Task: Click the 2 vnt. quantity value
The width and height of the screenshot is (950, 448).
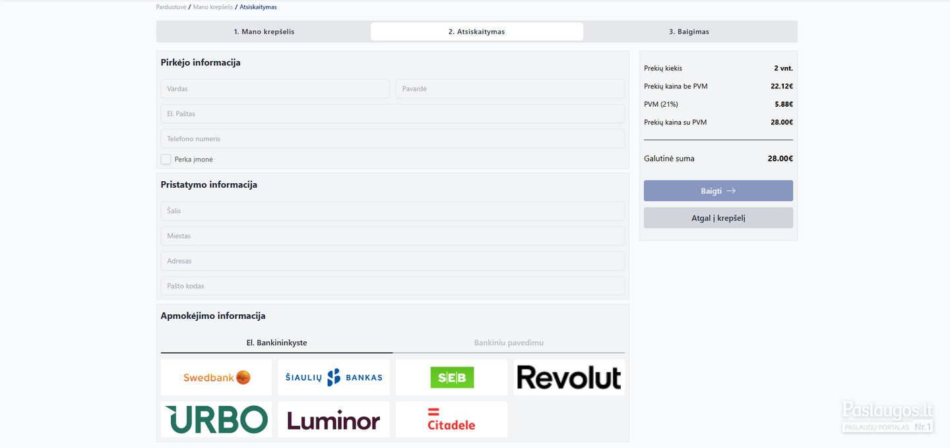Action: [x=784, y=69]
